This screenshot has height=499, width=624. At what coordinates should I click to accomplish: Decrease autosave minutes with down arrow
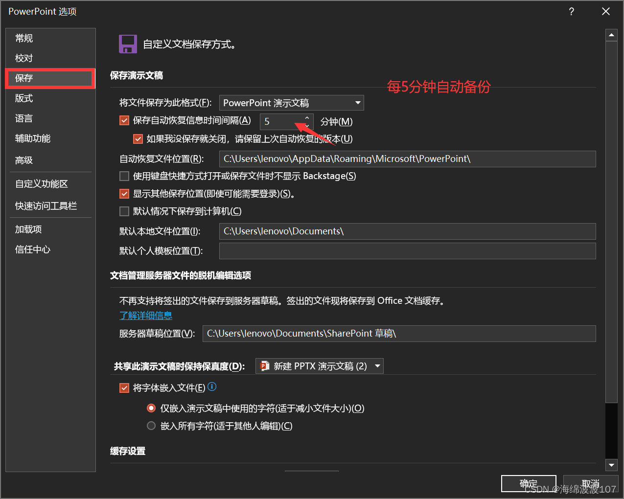point(307,125)
